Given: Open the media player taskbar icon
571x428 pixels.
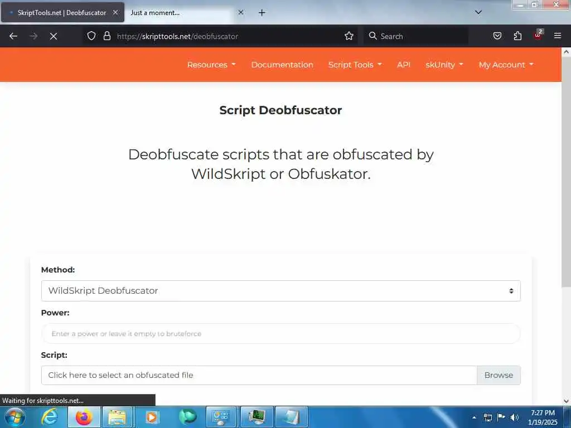Looking at the screenshot, I should [x=152, y=417].
